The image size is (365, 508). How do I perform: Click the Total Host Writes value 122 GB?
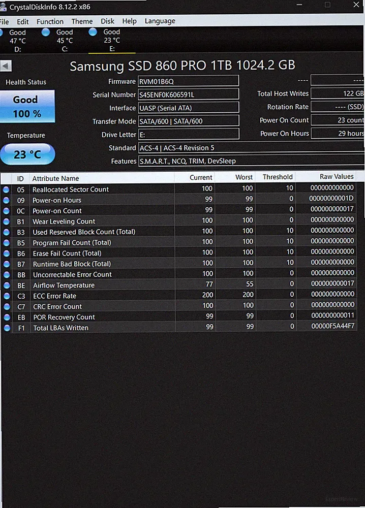click(338, 93)
